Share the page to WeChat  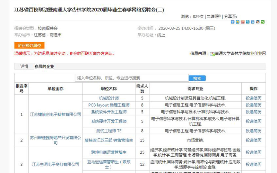pos(262,22)
